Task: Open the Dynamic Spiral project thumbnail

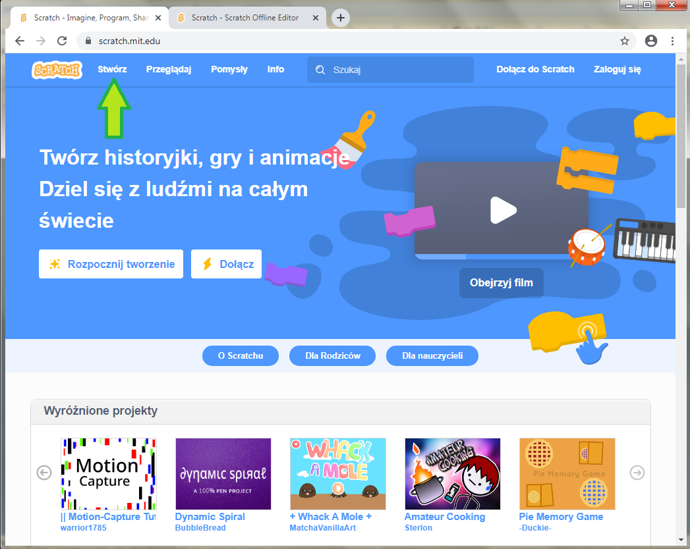Action: pos(223,473)
